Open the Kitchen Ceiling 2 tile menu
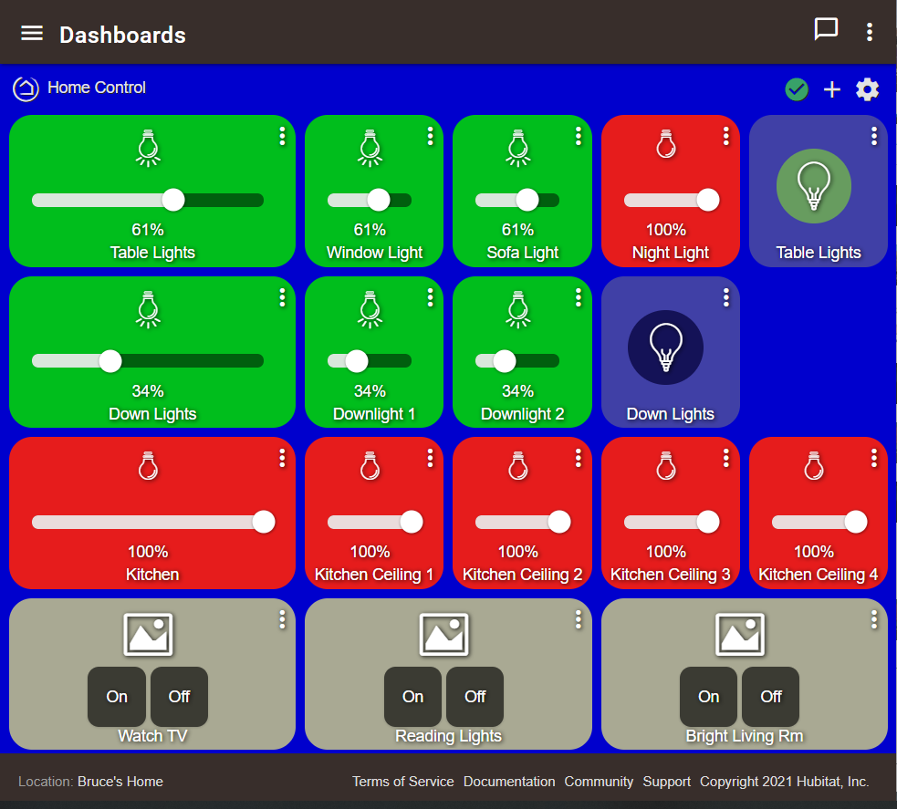897x809 pixels. coord(579,458)
